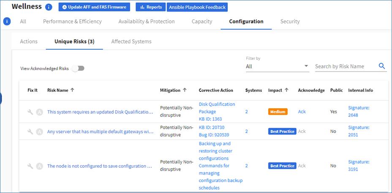Click Ansible Playbook Feedback button
Screen dimensions: 392x193
point(197,7)
